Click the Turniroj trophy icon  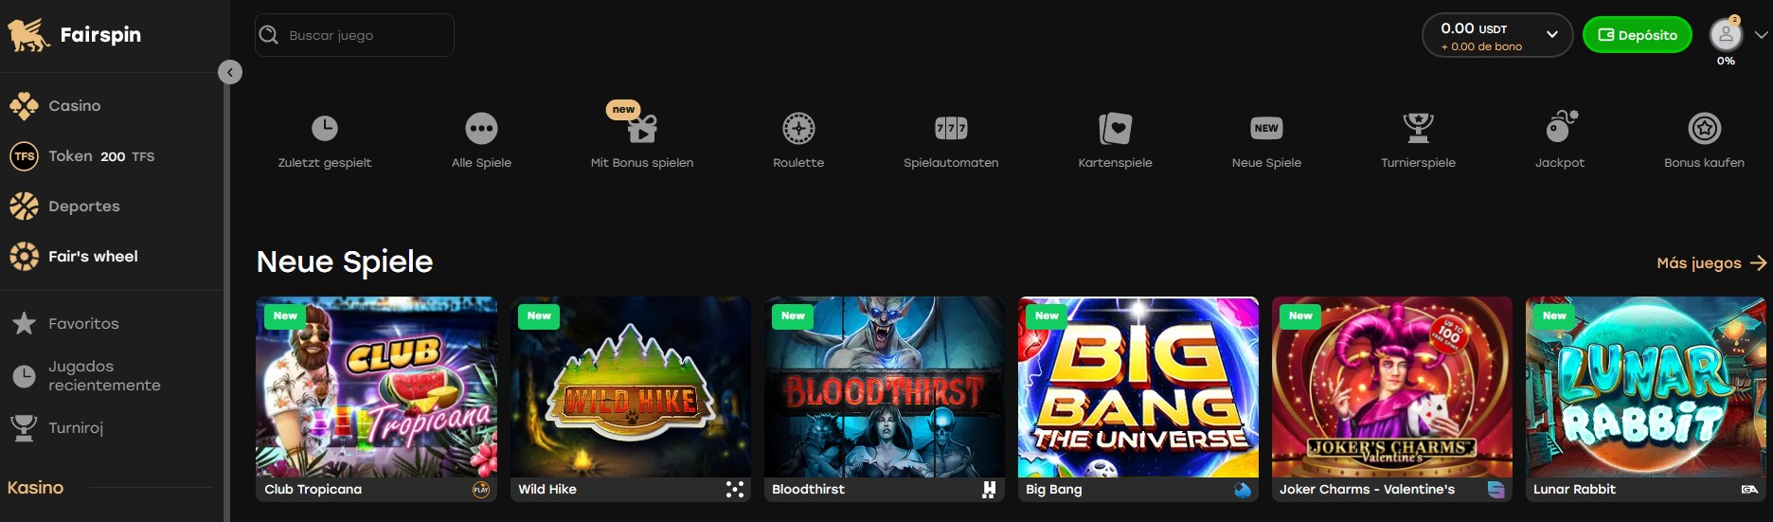(24, 428)
